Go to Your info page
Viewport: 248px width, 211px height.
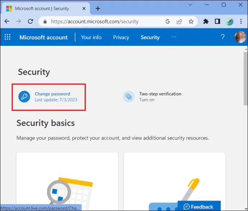pos(91,37)
